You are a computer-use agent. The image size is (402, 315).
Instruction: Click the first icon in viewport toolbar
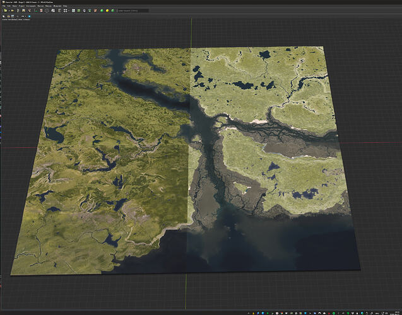click(x=4, y=16)
